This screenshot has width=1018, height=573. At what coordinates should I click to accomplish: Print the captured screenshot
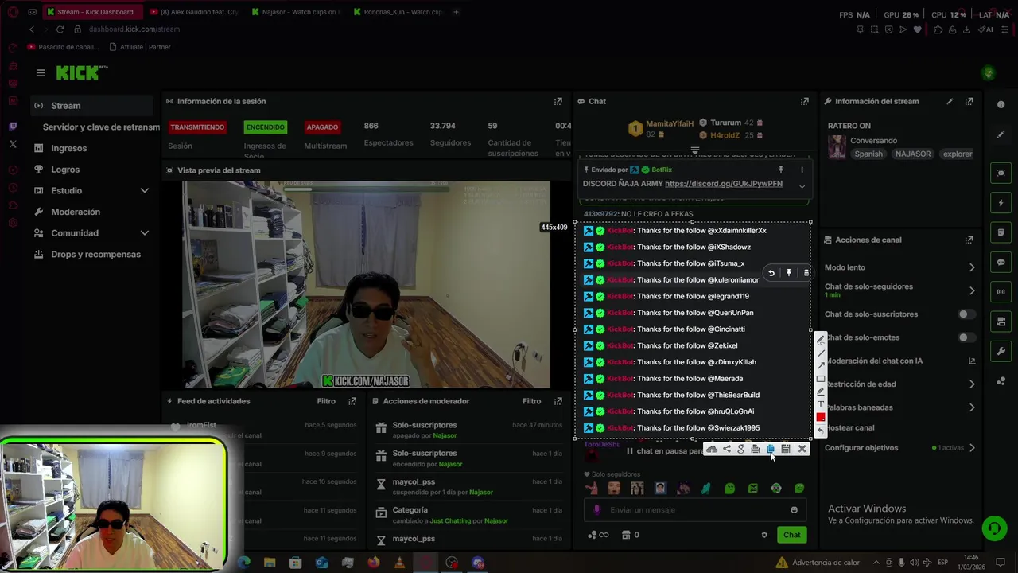756,449
